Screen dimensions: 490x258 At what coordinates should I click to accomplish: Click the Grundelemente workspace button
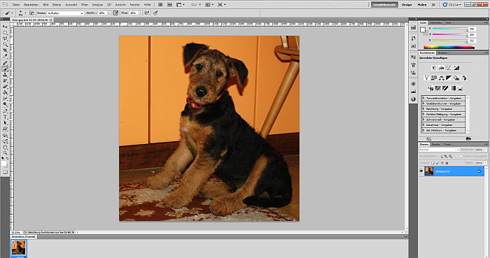point(384,5)
